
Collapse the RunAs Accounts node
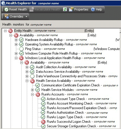tap(32, 94)
